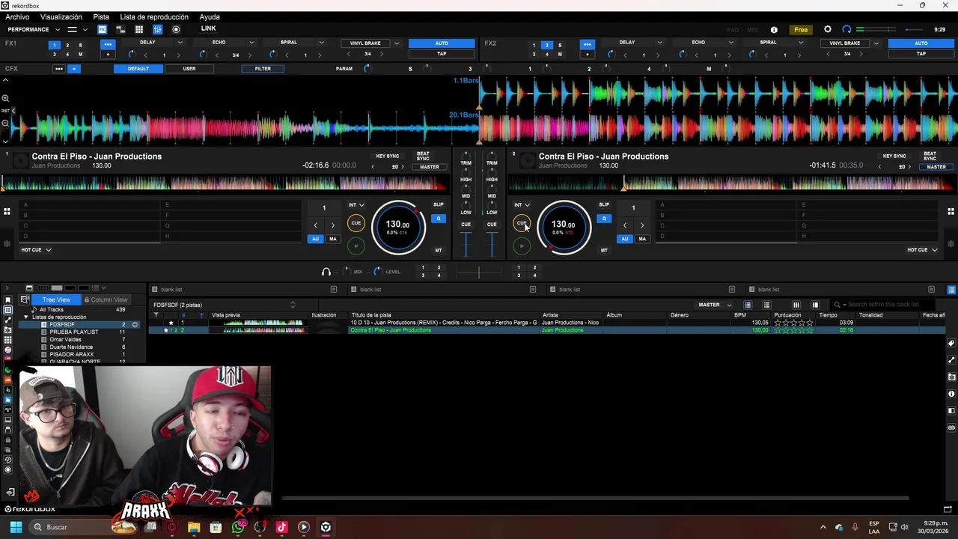Image resolution: width=958 pixels, height=539 pixels.
Task: Click the FX1 three-dots options button
Action: (108, 44)
